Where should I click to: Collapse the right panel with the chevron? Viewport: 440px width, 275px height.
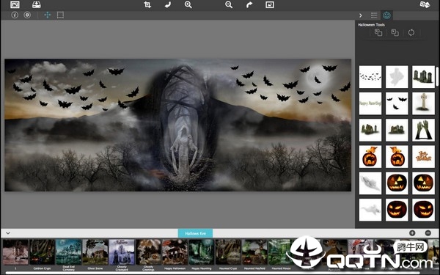pyautogui.click(x=361, y=15)
